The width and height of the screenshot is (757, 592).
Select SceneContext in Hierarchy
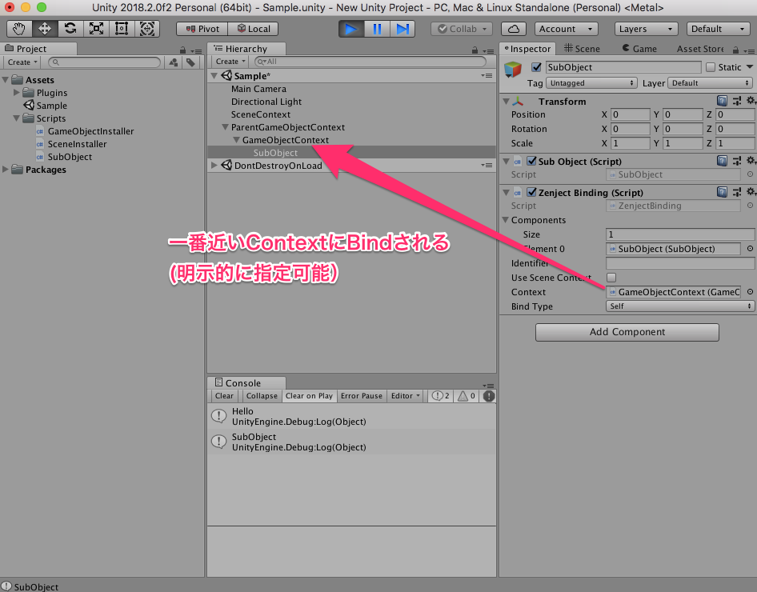pos(261,114)
